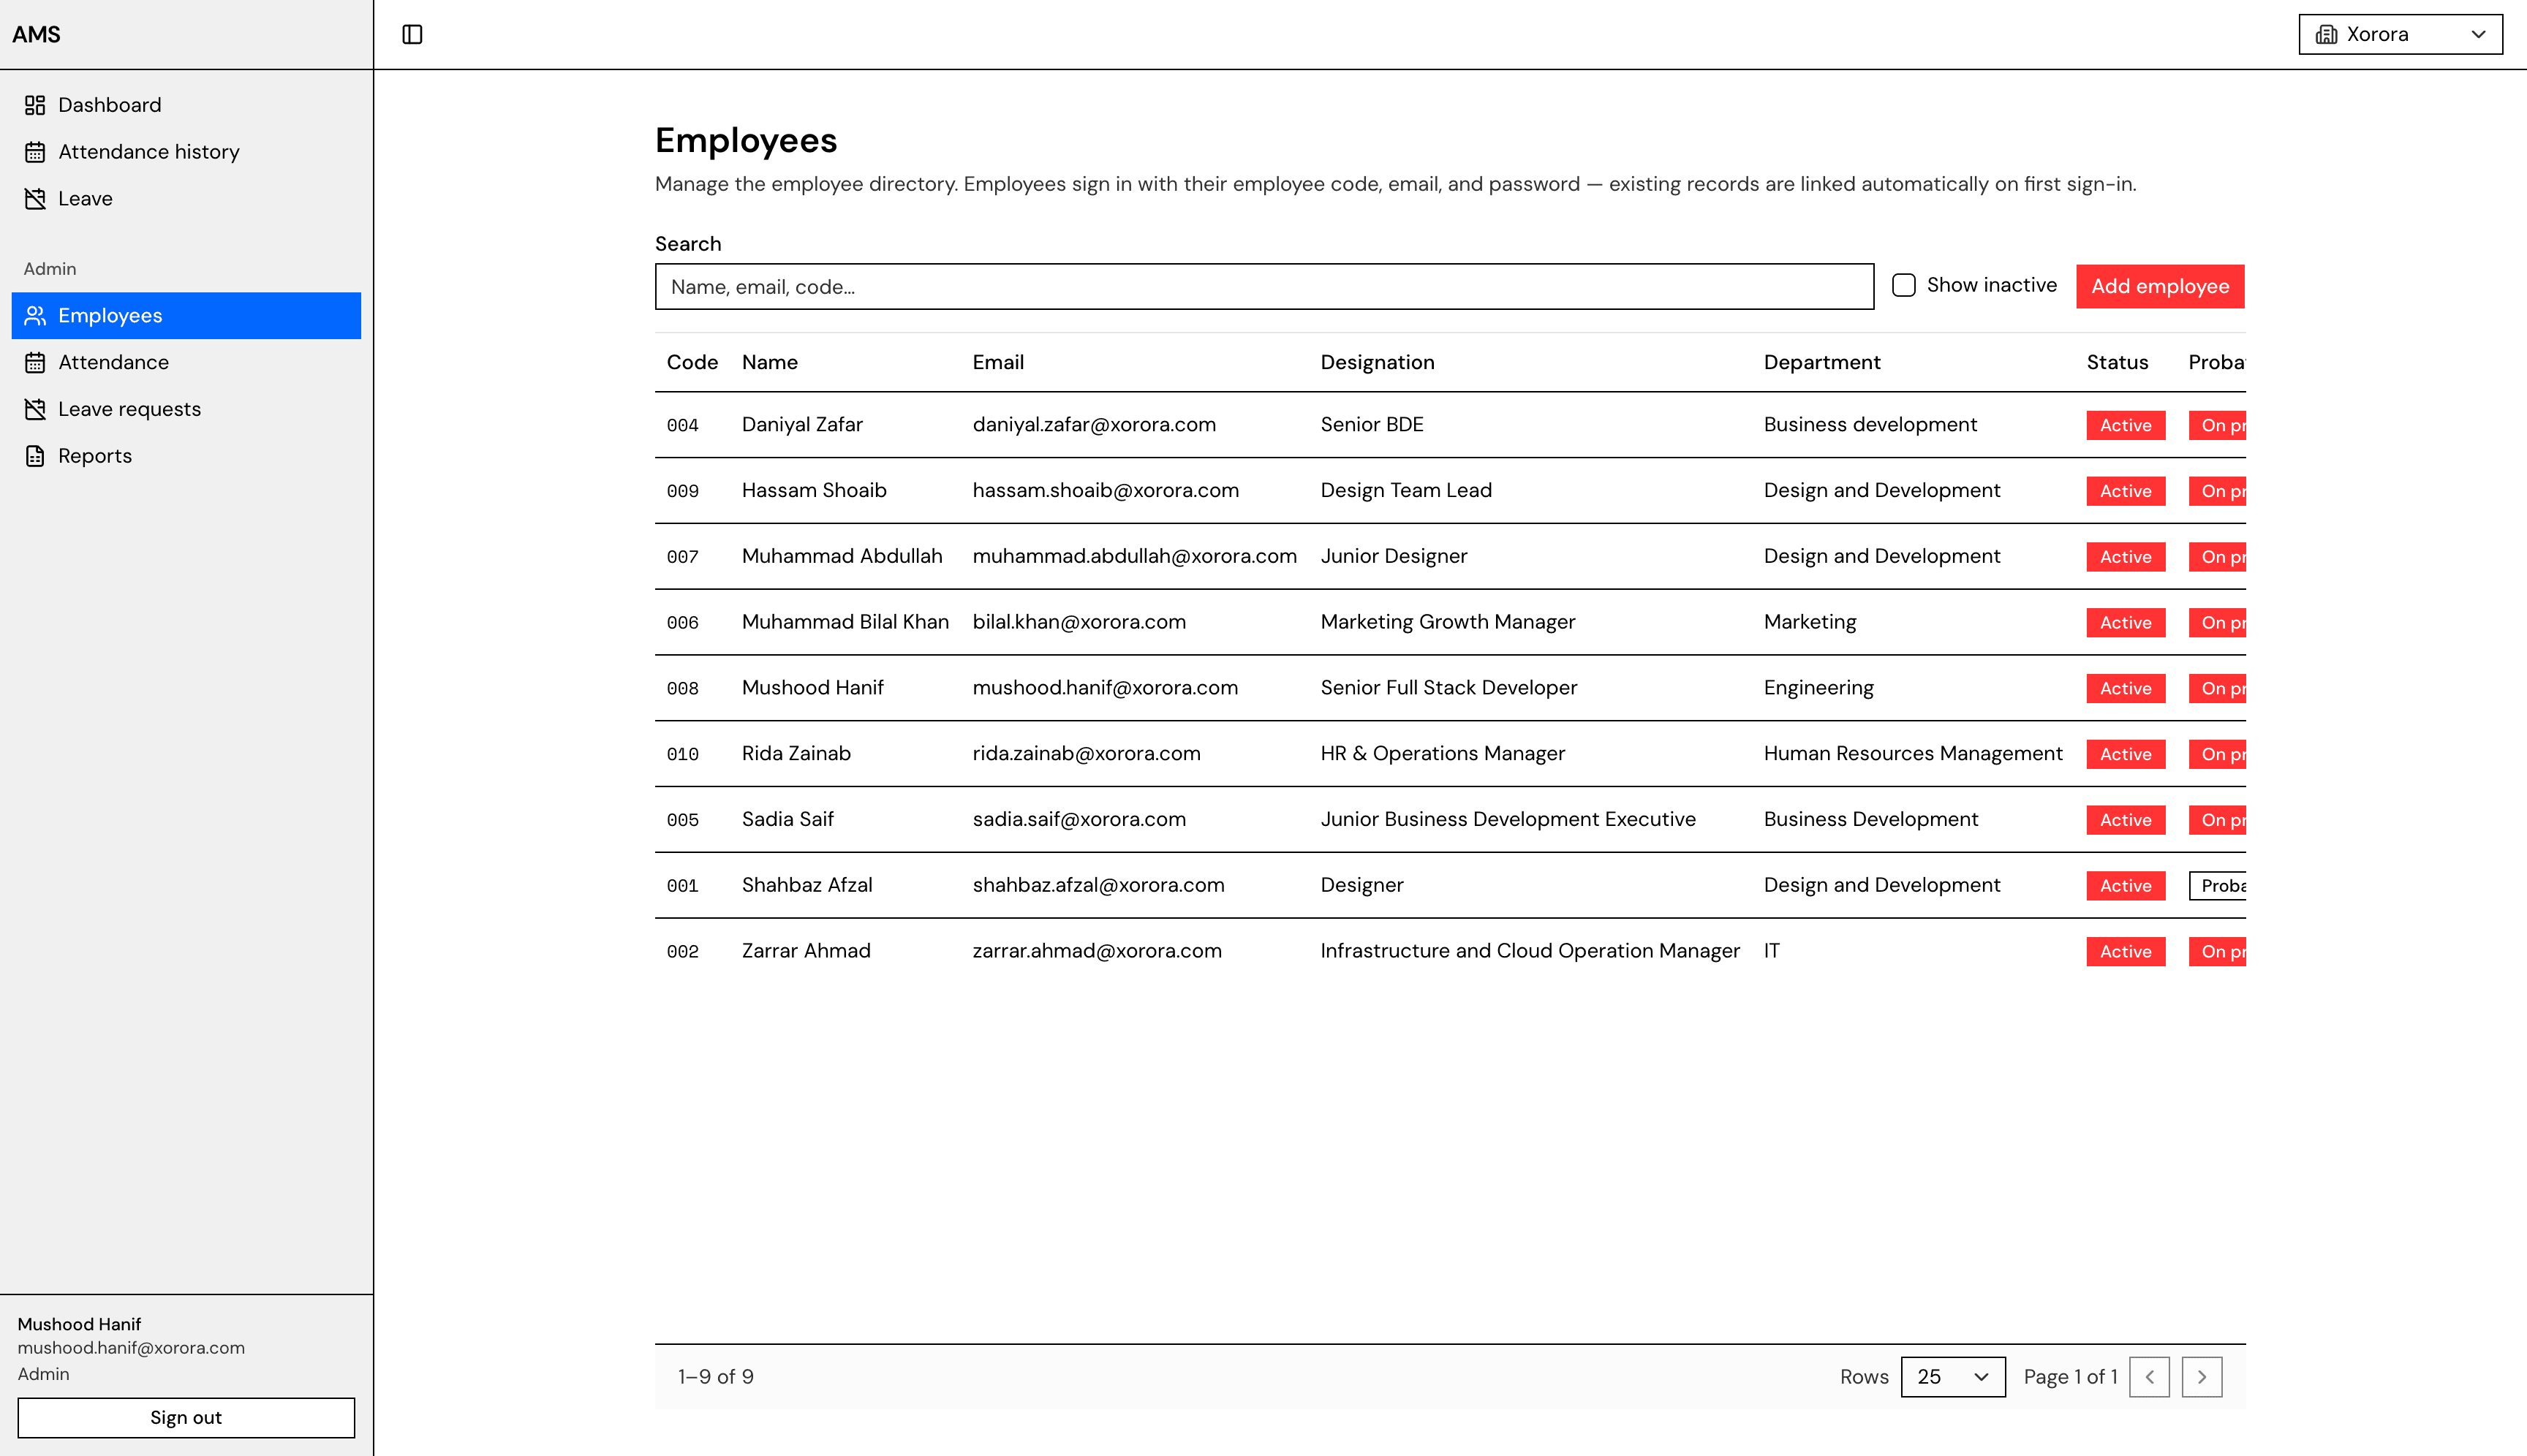Click the Employees people icon
This screenshot has height=1456, width=2527.
(35, 316)
